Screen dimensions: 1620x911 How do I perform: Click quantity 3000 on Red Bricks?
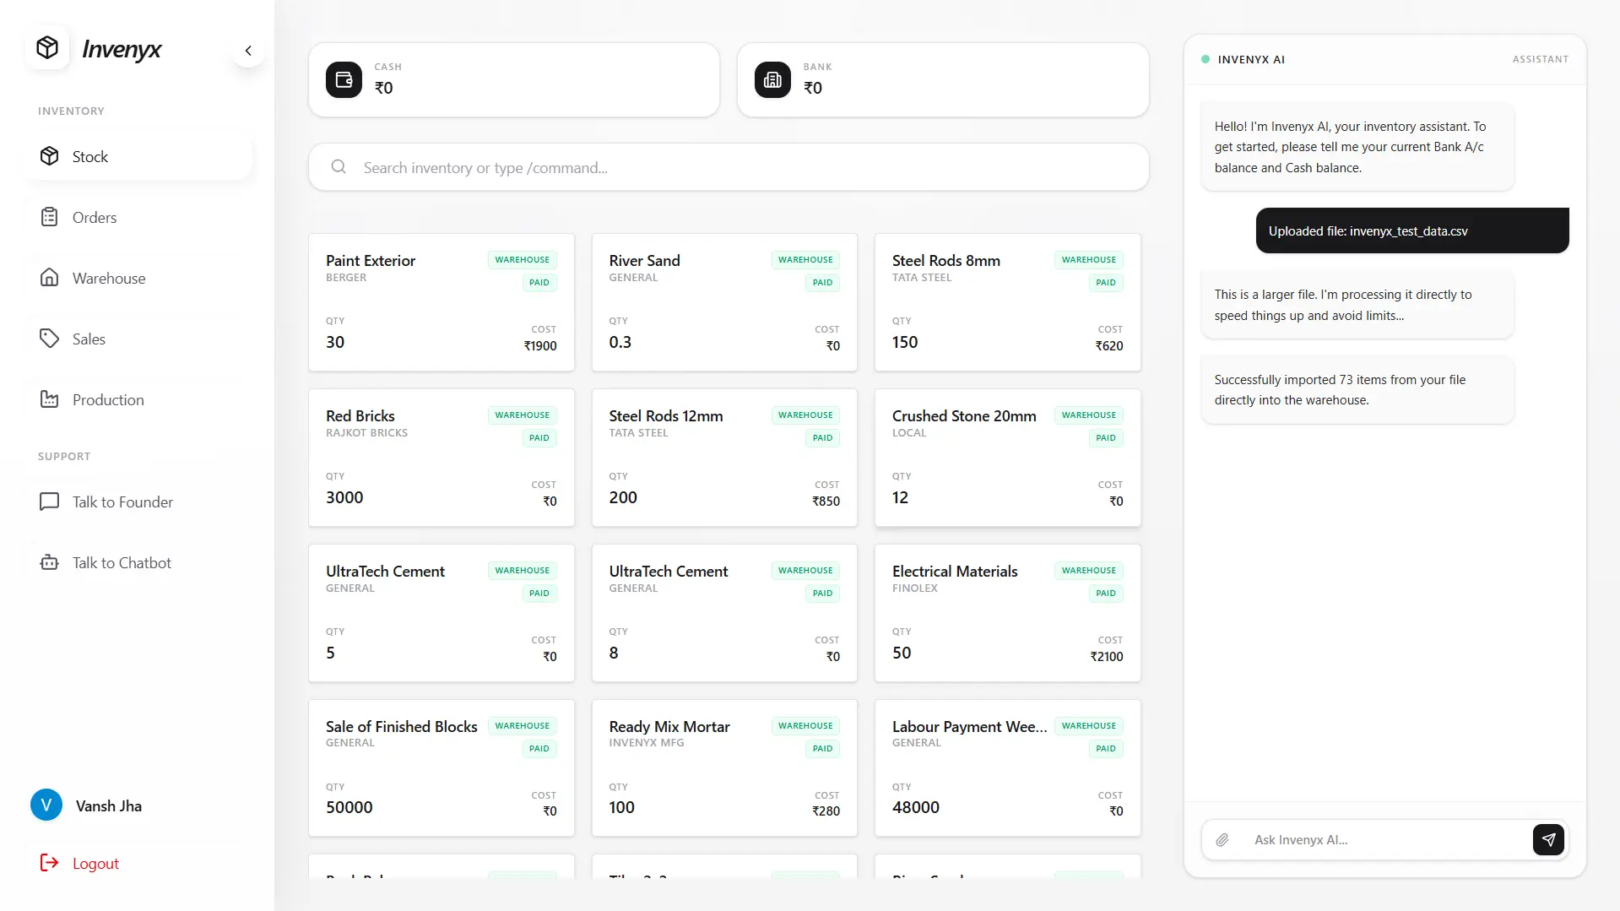click(344, 497)
